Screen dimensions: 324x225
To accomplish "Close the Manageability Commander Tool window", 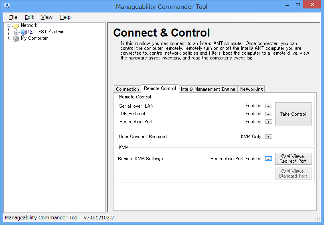I will click(x=312, y=4).
